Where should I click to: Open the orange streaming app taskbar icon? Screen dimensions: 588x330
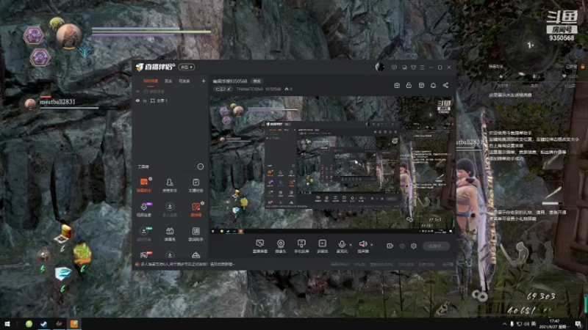74,324
